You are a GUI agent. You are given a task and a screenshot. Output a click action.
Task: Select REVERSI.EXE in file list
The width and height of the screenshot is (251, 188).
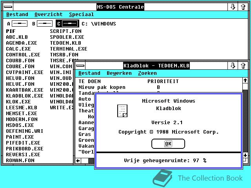pos(23,155)
